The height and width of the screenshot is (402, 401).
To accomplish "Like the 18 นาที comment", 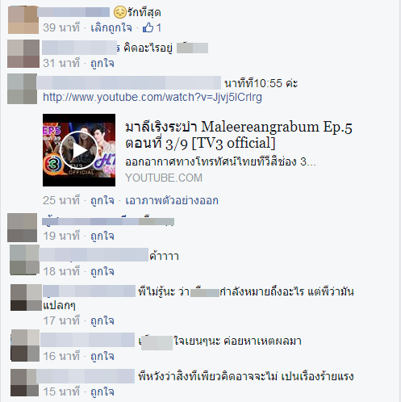I will coord(102,272).
